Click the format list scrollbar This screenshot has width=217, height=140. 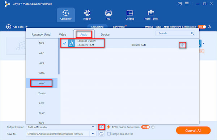coord(59,57)
